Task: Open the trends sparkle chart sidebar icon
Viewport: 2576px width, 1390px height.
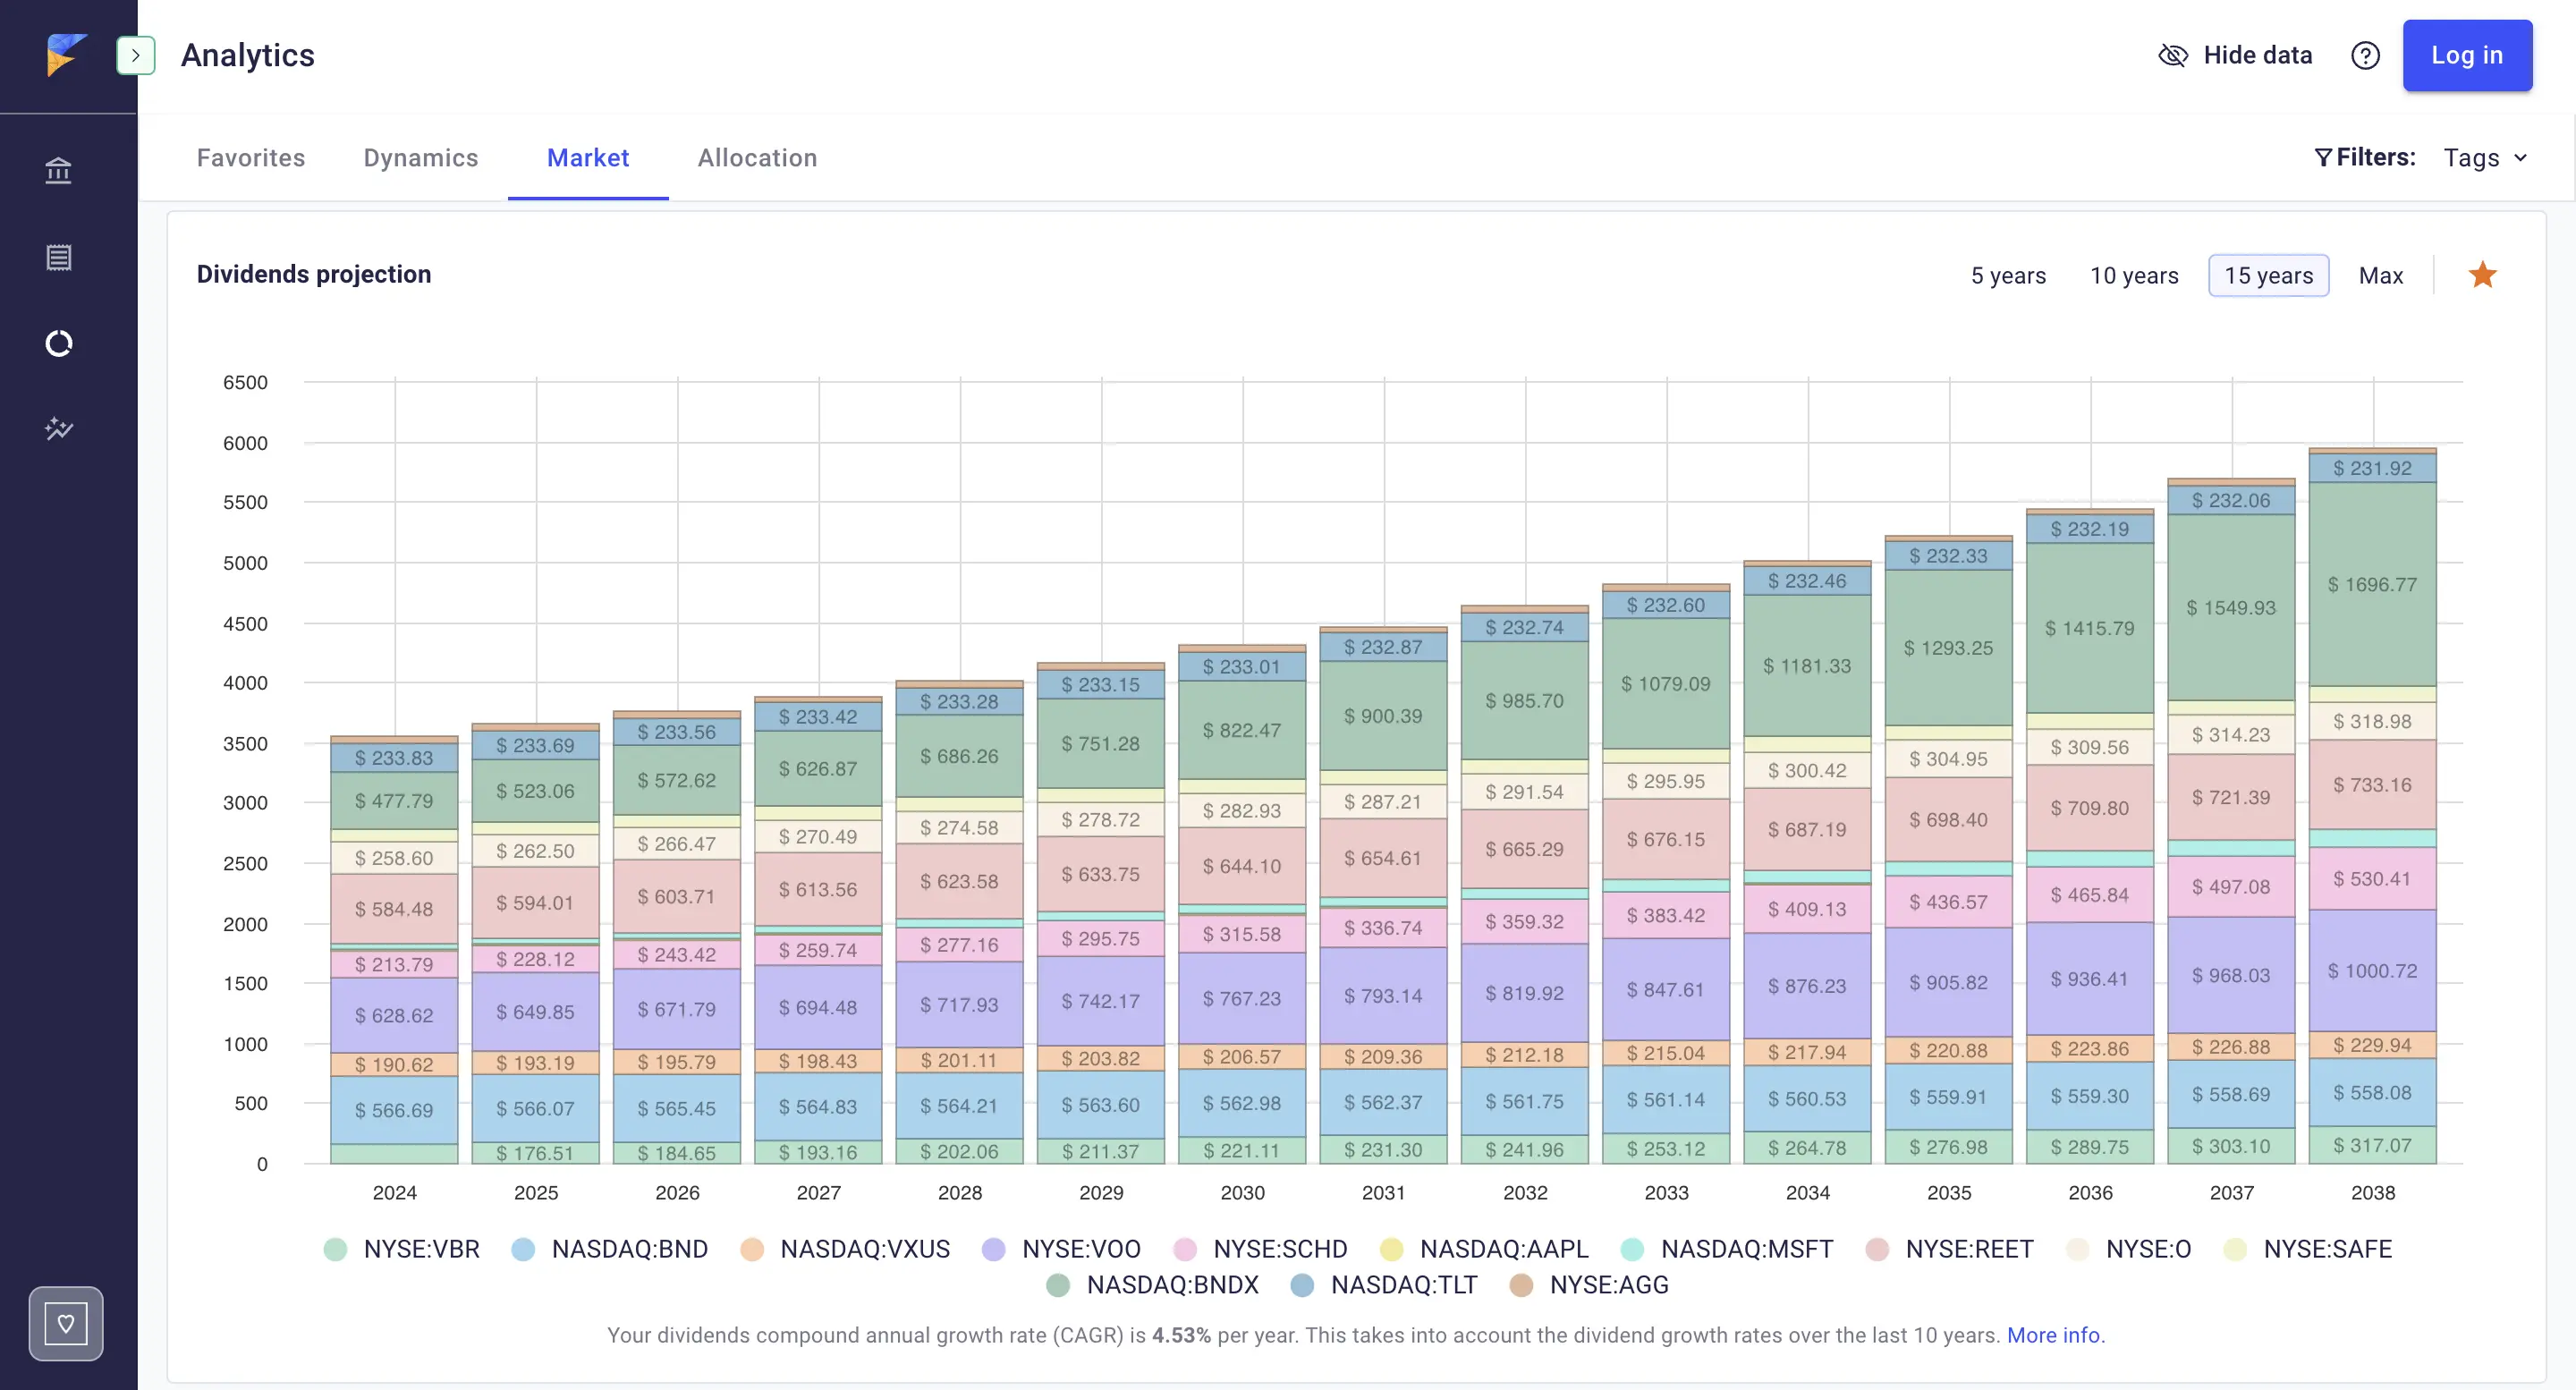Action: coord(59,429)
